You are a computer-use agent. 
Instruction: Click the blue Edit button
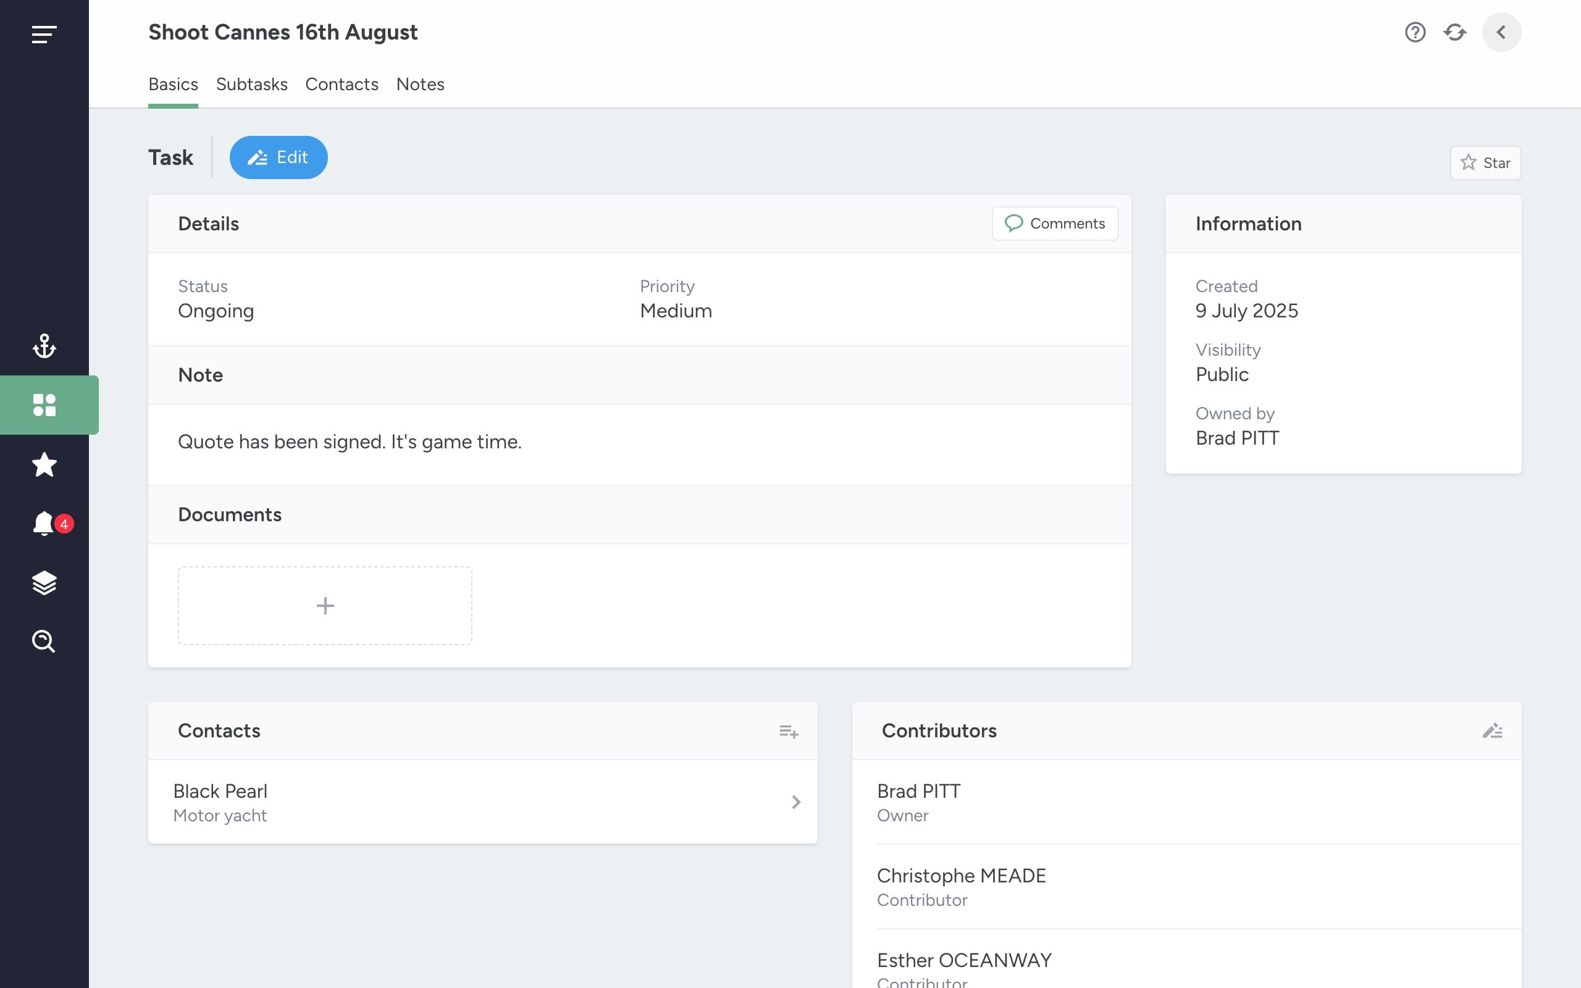coord(279,157)
